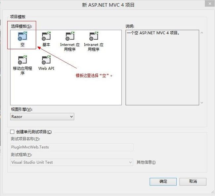Click the 视图引擎(V) label
Viewport: 215px width, 196px height.
[21, 109]
